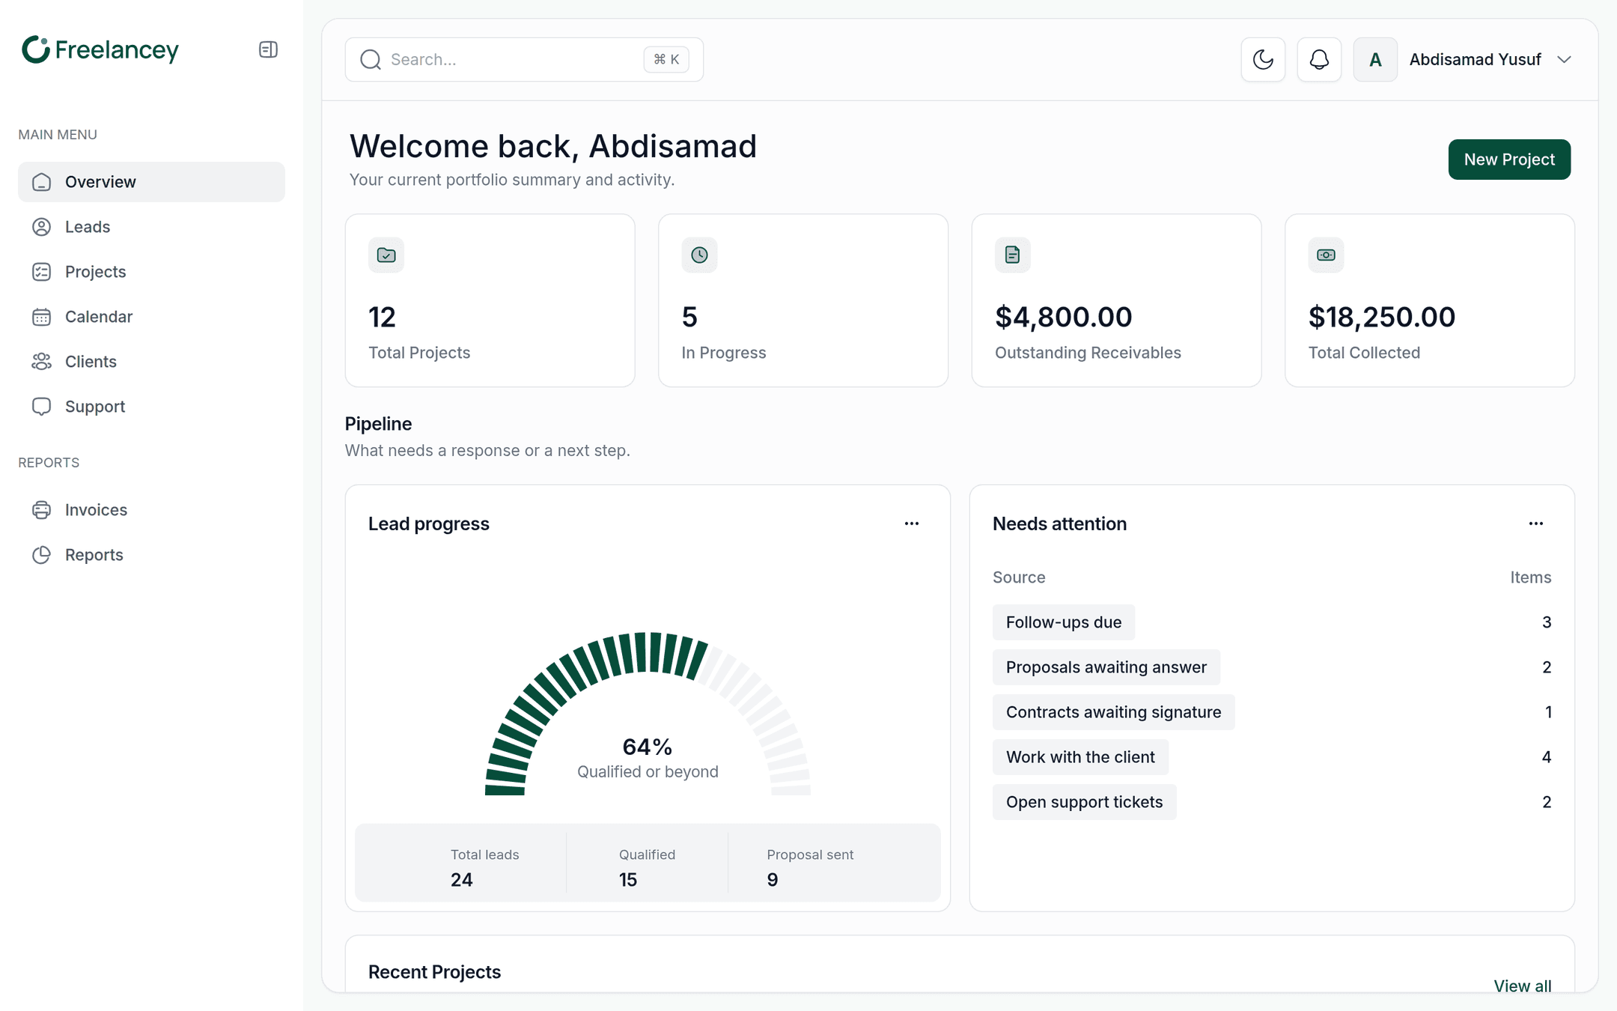Click the Total leads 24 stat
This screenshot has width=1617, height=1011.
(x=484, y=867)
